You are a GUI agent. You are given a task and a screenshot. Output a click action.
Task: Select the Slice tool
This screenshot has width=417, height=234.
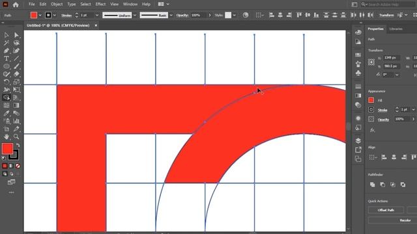point(16,129)
